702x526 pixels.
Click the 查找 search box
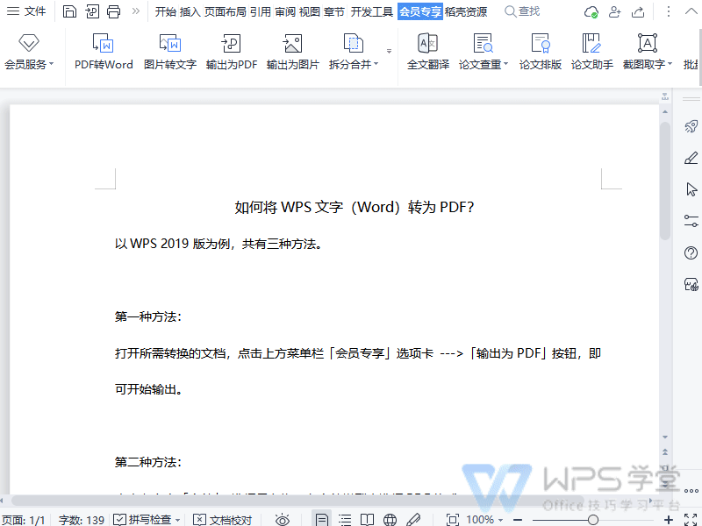(522, 11)
